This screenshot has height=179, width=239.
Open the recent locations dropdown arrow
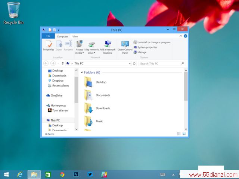pos(58,63)
